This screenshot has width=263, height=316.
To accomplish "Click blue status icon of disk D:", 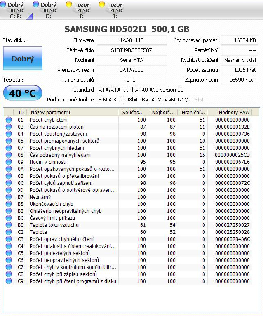I will pos(36,4).
